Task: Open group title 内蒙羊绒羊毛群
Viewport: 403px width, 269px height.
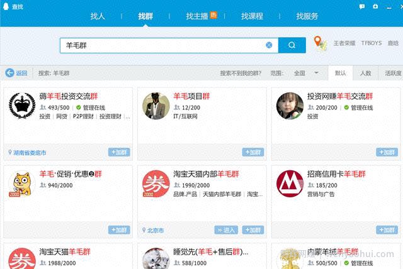Action: point(333,252)
